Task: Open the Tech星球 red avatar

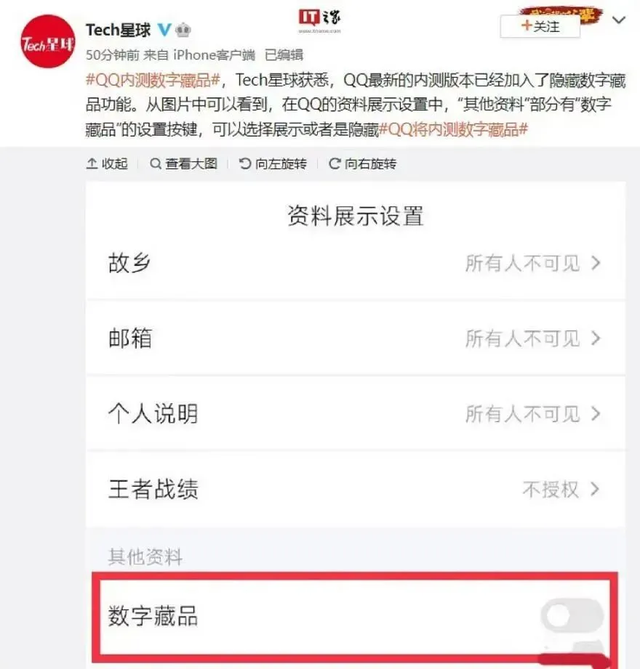Action: pos(48,41)
